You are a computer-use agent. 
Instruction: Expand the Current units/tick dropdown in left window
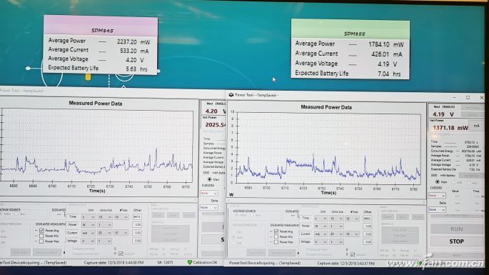(x=105, y=233)
